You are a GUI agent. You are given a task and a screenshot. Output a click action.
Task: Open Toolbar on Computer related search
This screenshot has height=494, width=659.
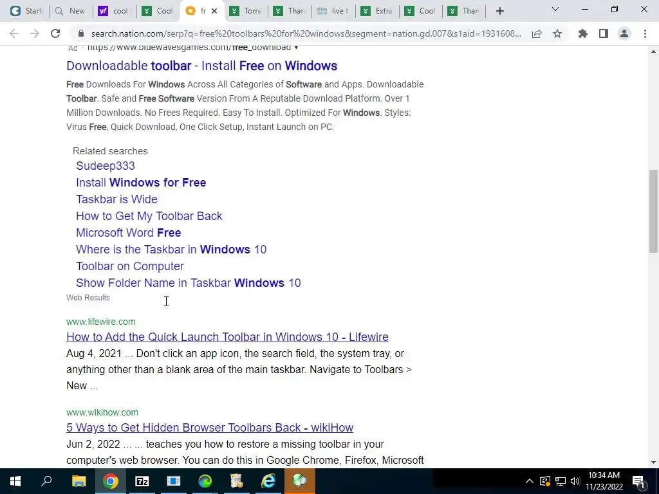(x=130, y=266)
